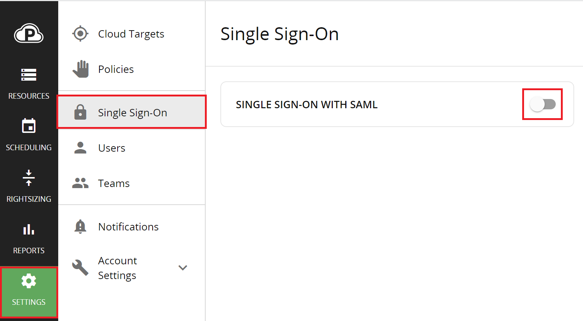Click the Notifications bell icon

click(x=80, y=227)
